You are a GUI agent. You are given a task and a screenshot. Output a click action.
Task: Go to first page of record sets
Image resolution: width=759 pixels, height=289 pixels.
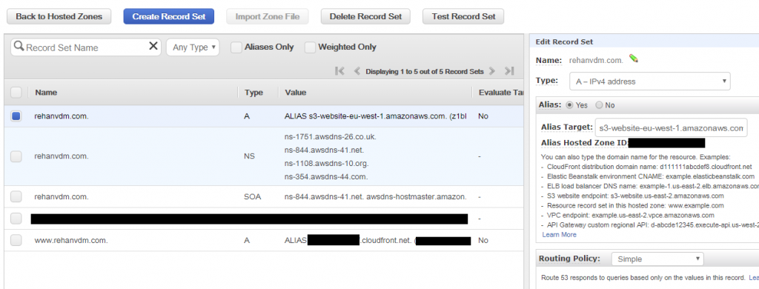click(x=339, y=71)
